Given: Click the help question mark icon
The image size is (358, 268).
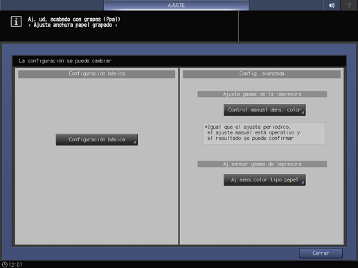Looking at the screenshot, I should coord(349,5).
